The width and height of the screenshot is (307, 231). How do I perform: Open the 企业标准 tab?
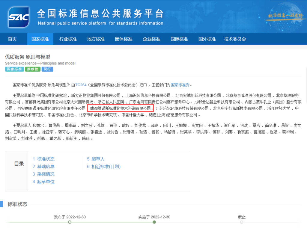point(151,39)
